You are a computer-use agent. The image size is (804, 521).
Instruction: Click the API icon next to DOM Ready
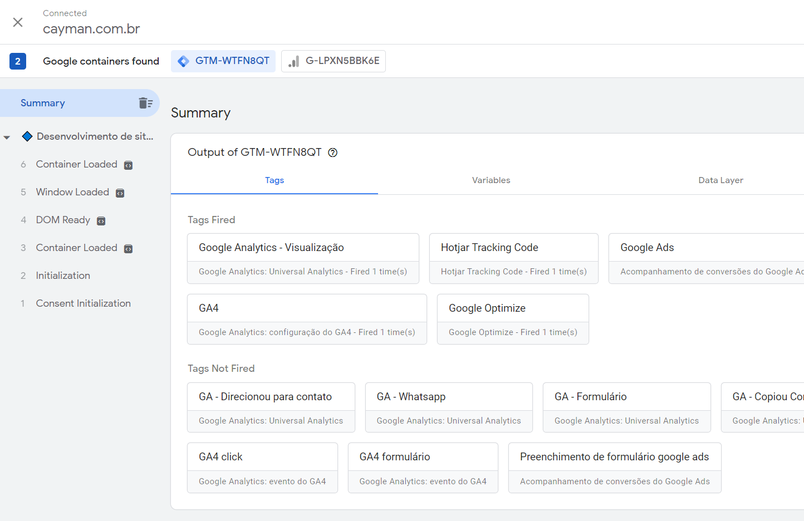pos(101,221)
